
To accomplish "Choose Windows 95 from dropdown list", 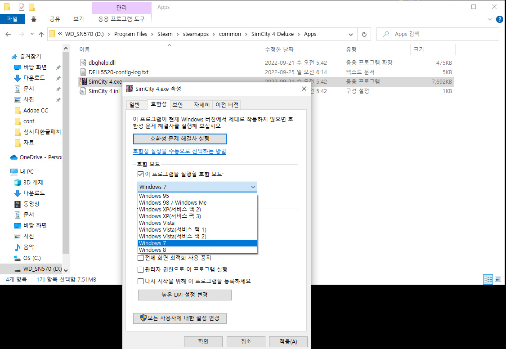I will 197,196.
